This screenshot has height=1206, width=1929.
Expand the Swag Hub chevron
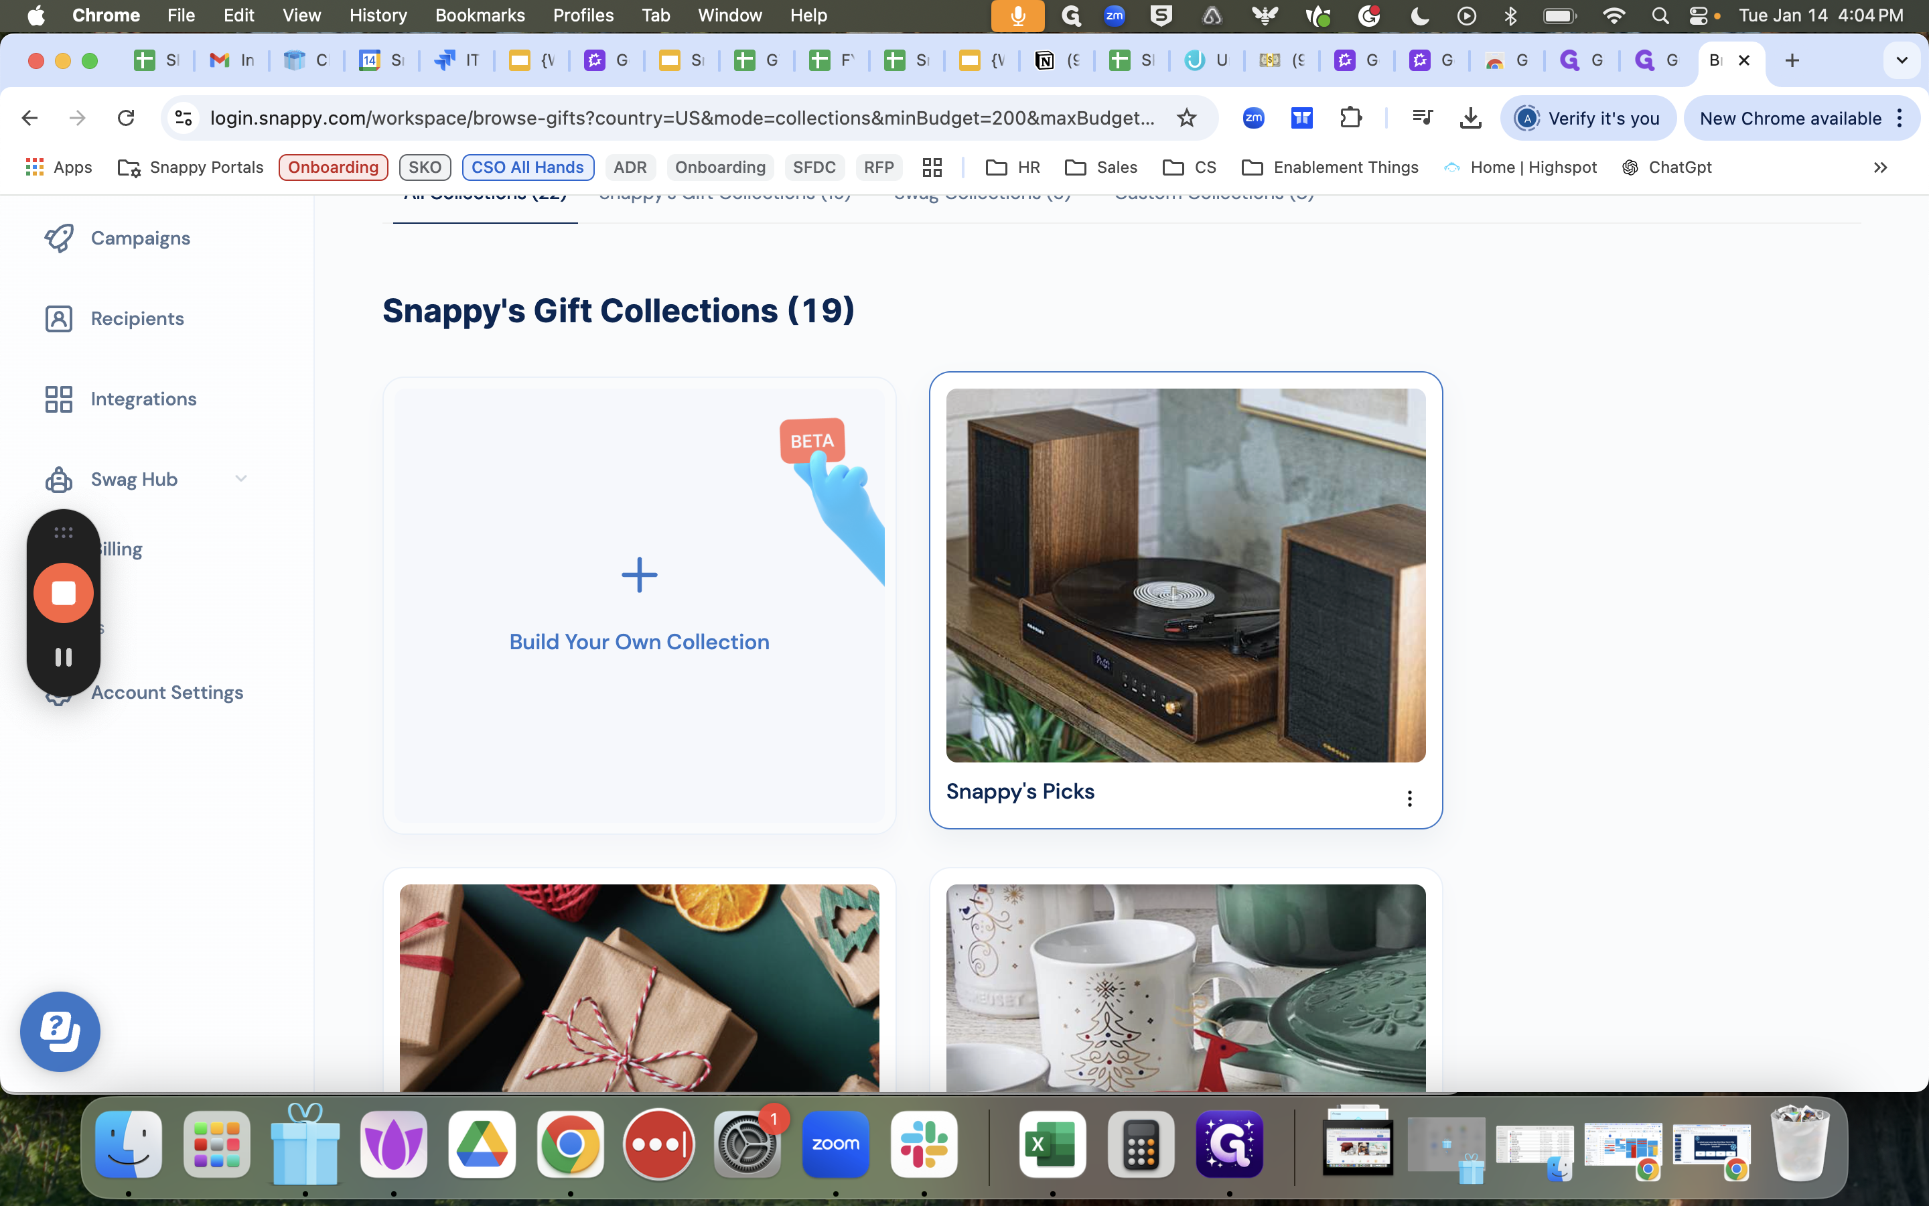[x=240, y=478]
